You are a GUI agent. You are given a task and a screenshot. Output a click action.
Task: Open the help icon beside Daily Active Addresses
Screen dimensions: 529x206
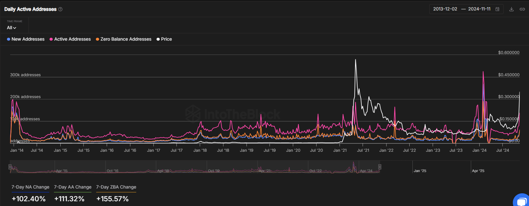[x=60, y=9]
